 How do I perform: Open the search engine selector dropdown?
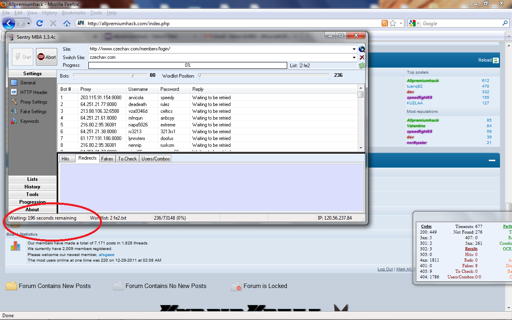coord(418,24)
